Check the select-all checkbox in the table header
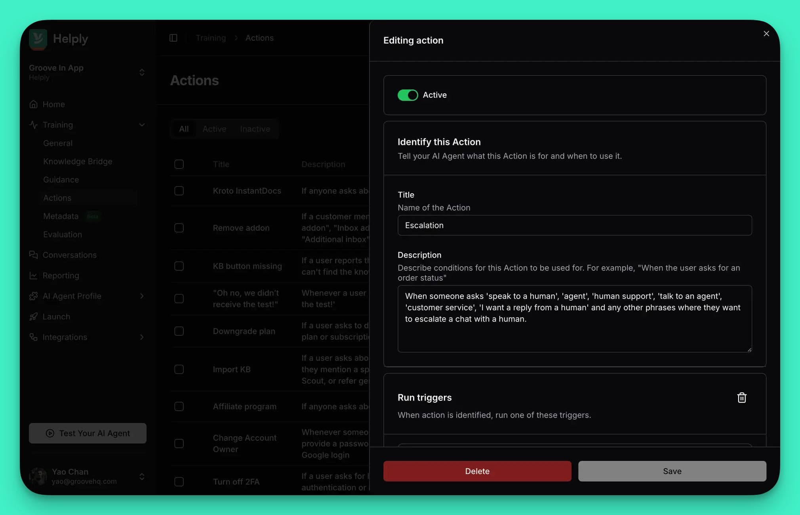The width and height of the screenshot is (800, 515). tap(179, 164)
